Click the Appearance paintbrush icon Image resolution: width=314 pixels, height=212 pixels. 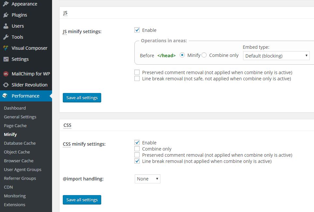[x=6, y=4]
